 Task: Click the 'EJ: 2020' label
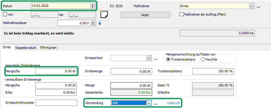(116, 6)
